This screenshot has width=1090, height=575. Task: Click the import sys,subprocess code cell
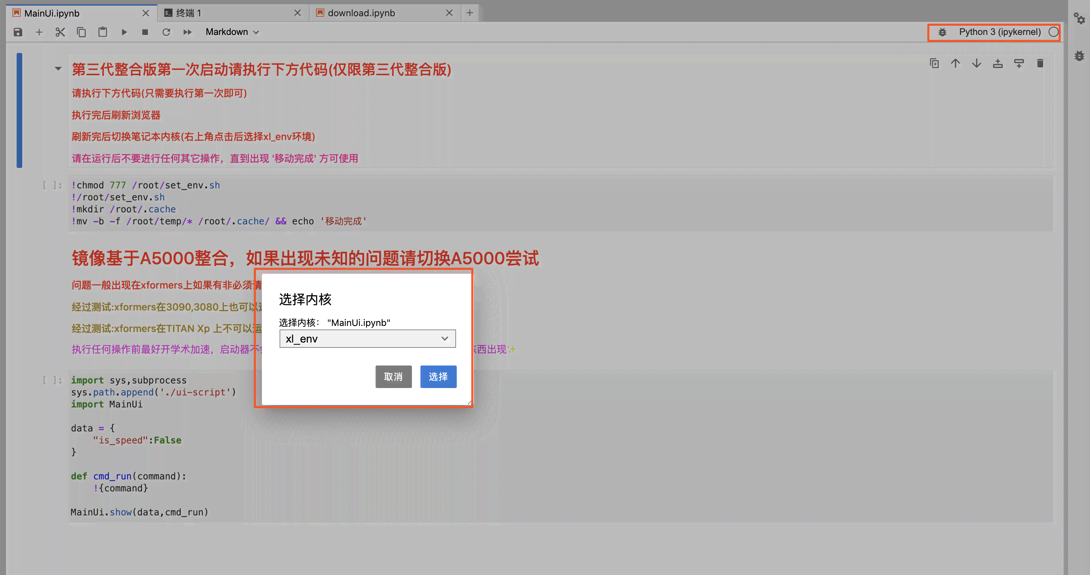point(560,446)
